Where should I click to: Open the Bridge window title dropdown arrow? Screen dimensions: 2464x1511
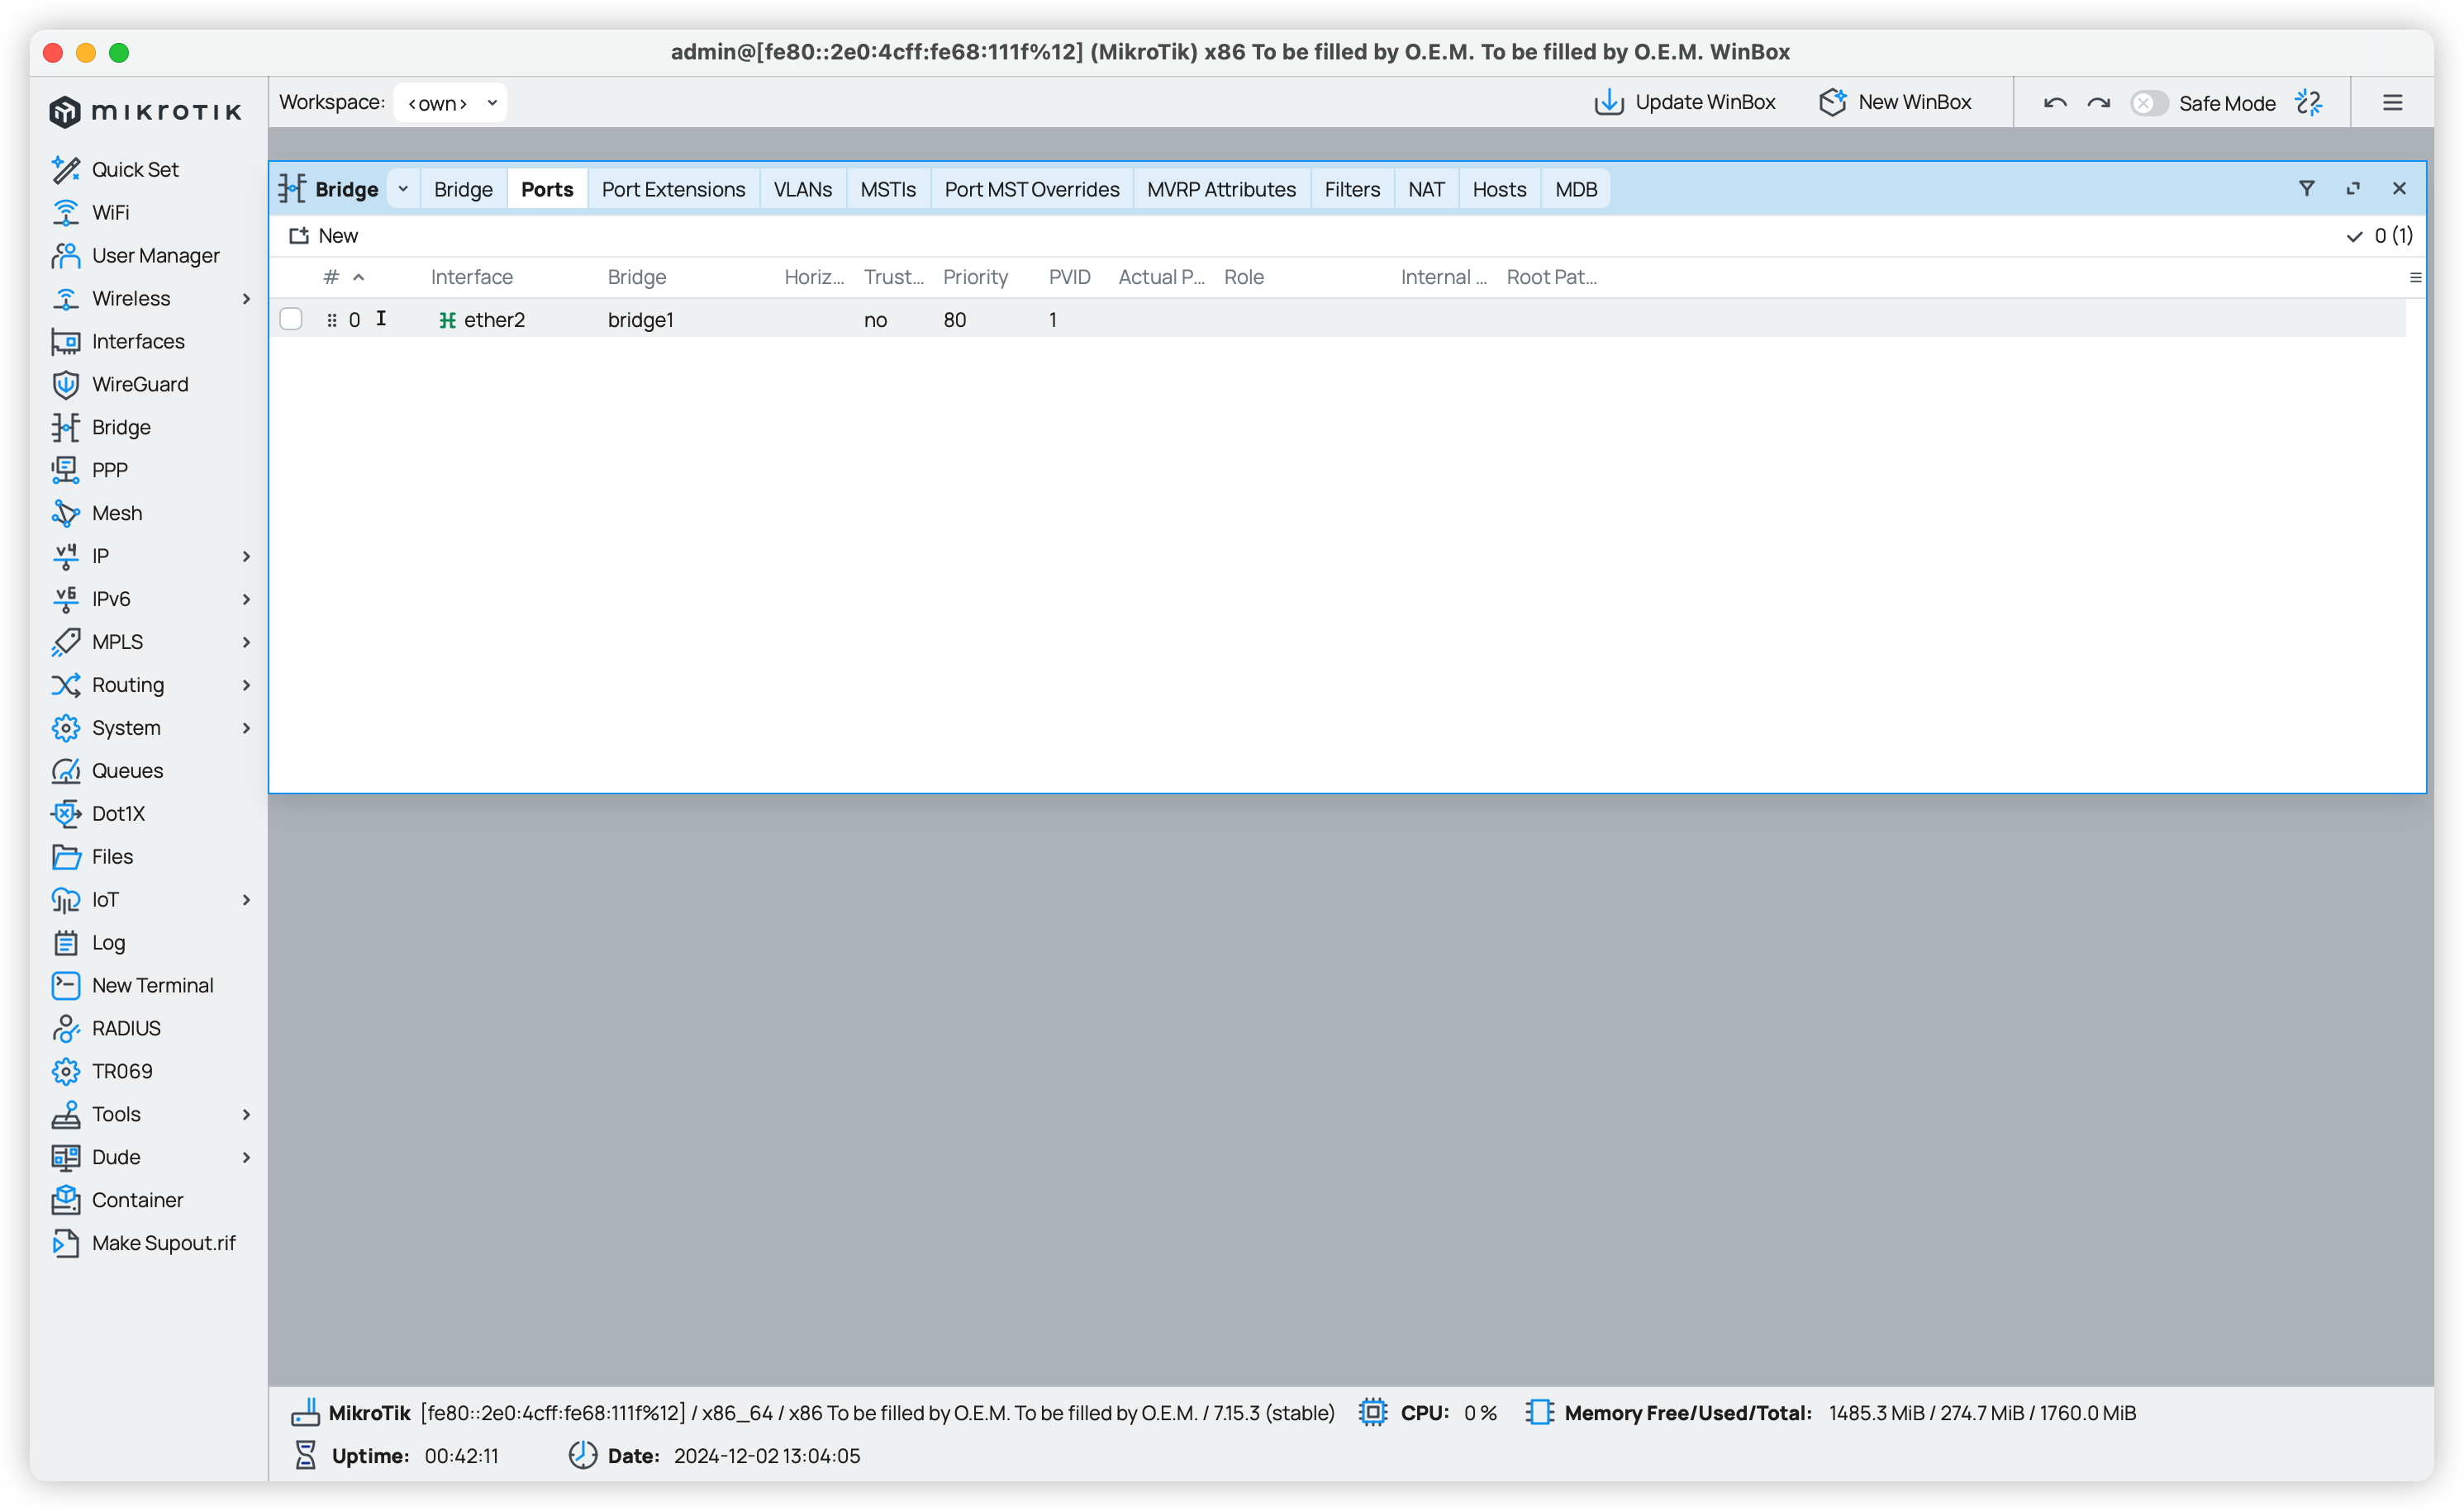click(403, 189)
